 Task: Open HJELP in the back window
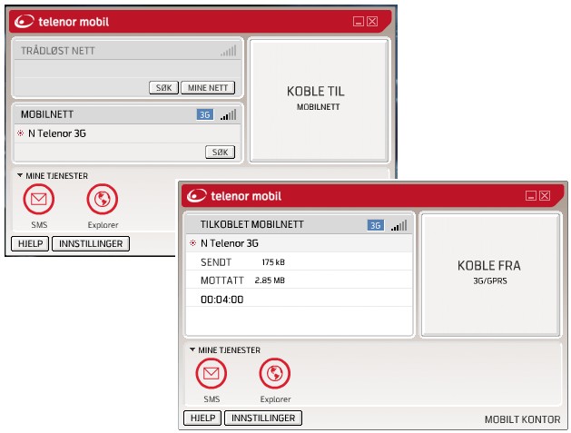pyautogui.click(x=30, y=243)
